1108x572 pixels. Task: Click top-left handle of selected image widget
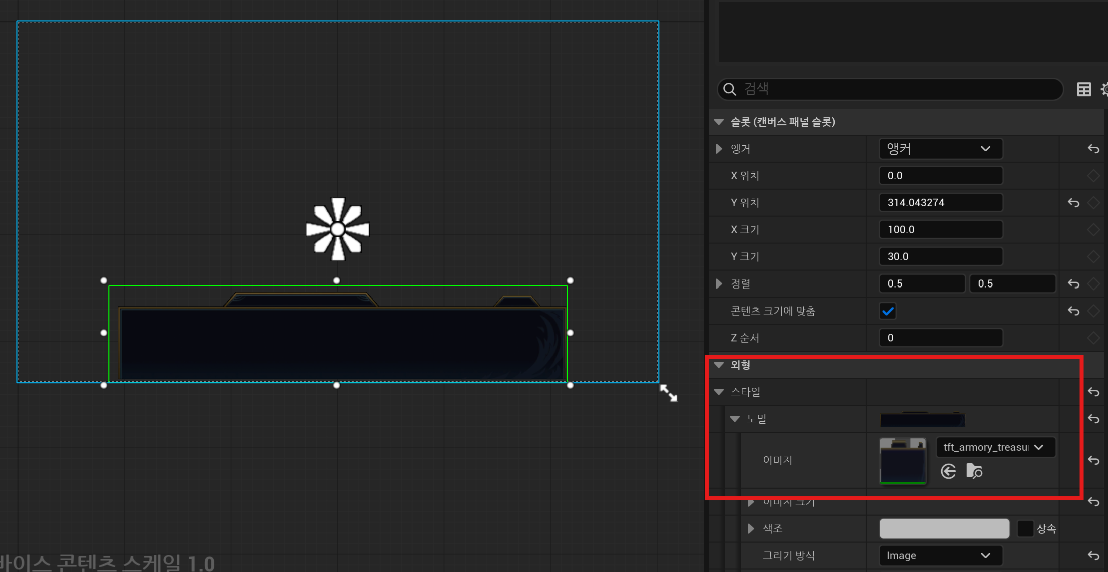tap(104, 281)
